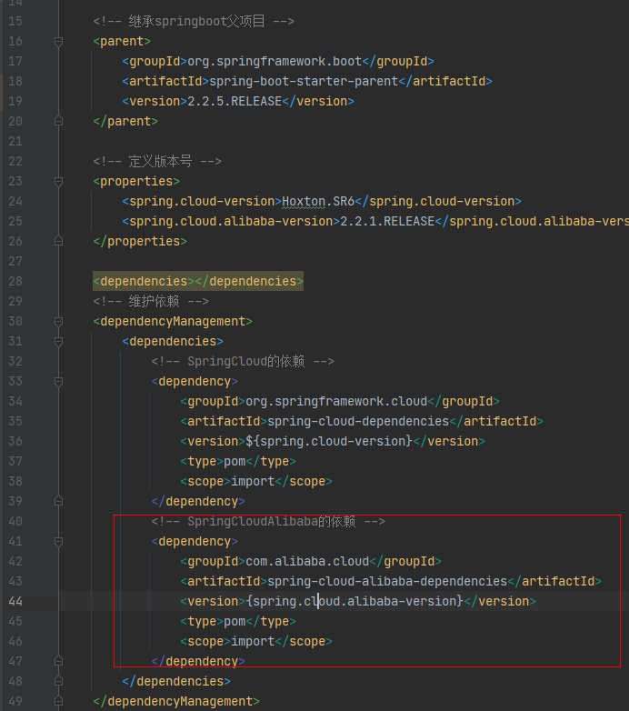The height and width of the screenshot is (711, 629).
Task: Collapse the parent tag fold at line 16
Action: [x=58, y=42]
